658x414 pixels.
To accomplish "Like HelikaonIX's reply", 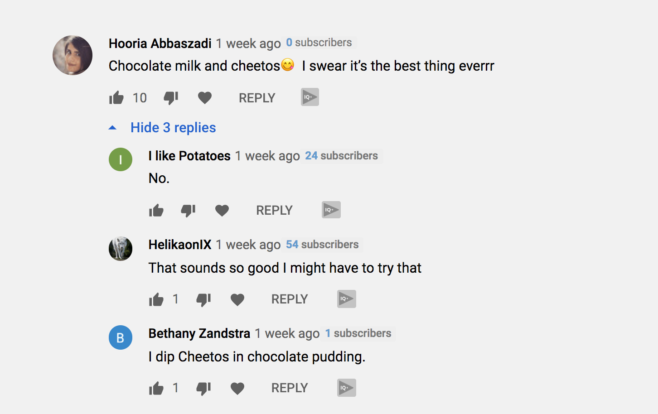I will [x=156, y=299].
